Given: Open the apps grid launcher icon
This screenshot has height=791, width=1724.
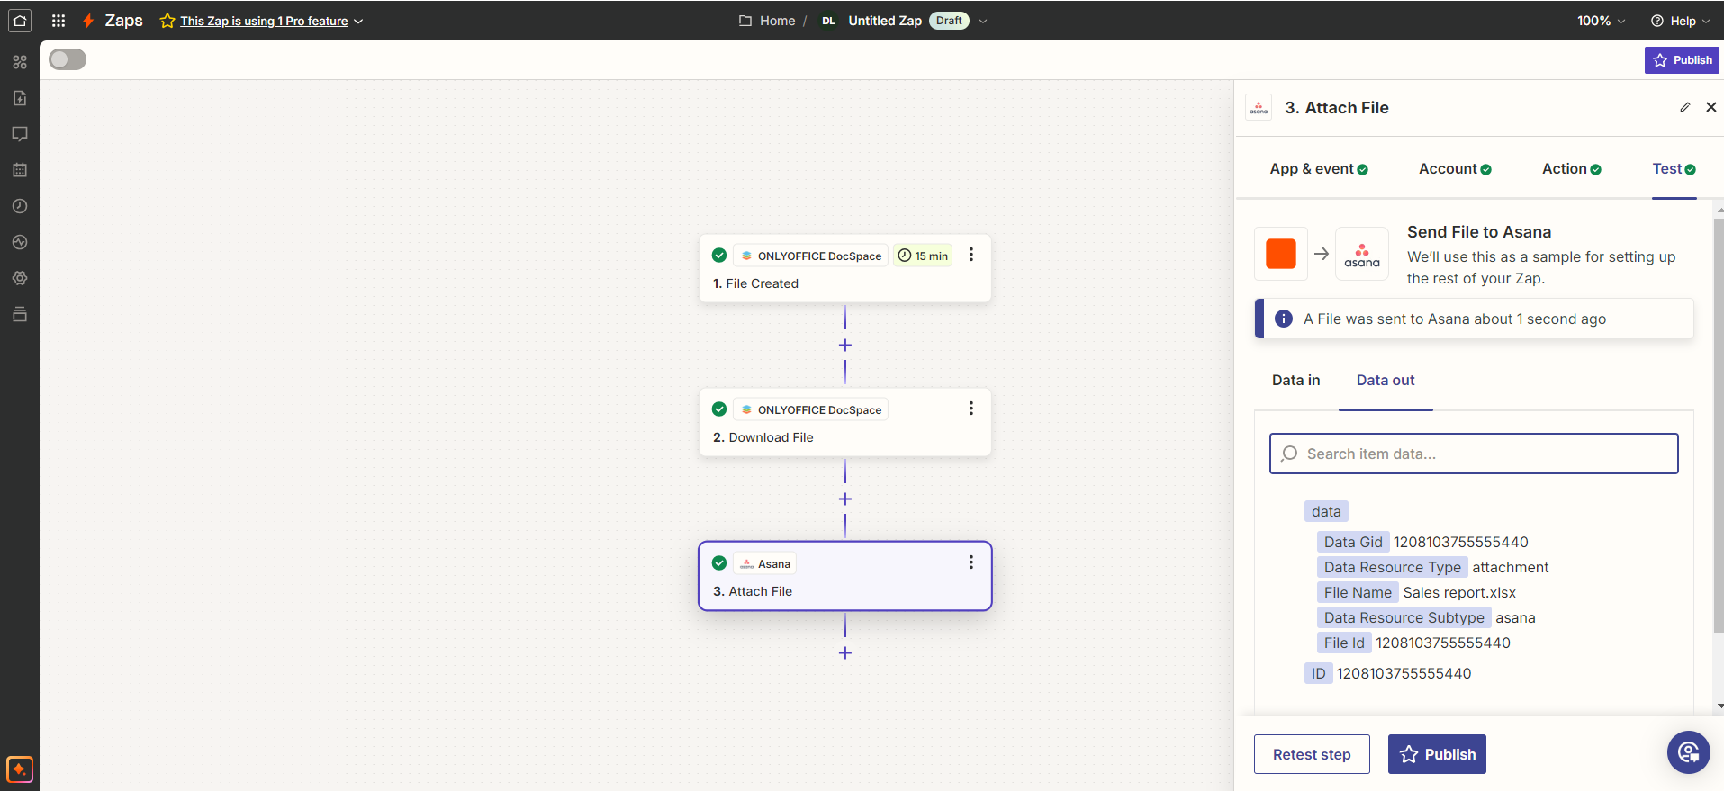Looking at the screenshot, I should click(59, 21).
